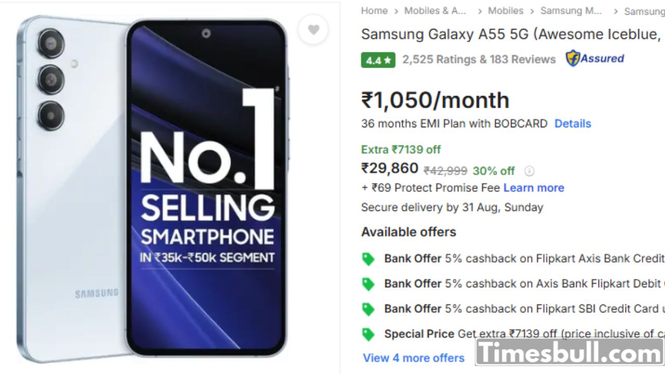This screenshot has height=374, width=665.
Task: Click the chevron after Home breadcrumb
Action: pos(396,11)
